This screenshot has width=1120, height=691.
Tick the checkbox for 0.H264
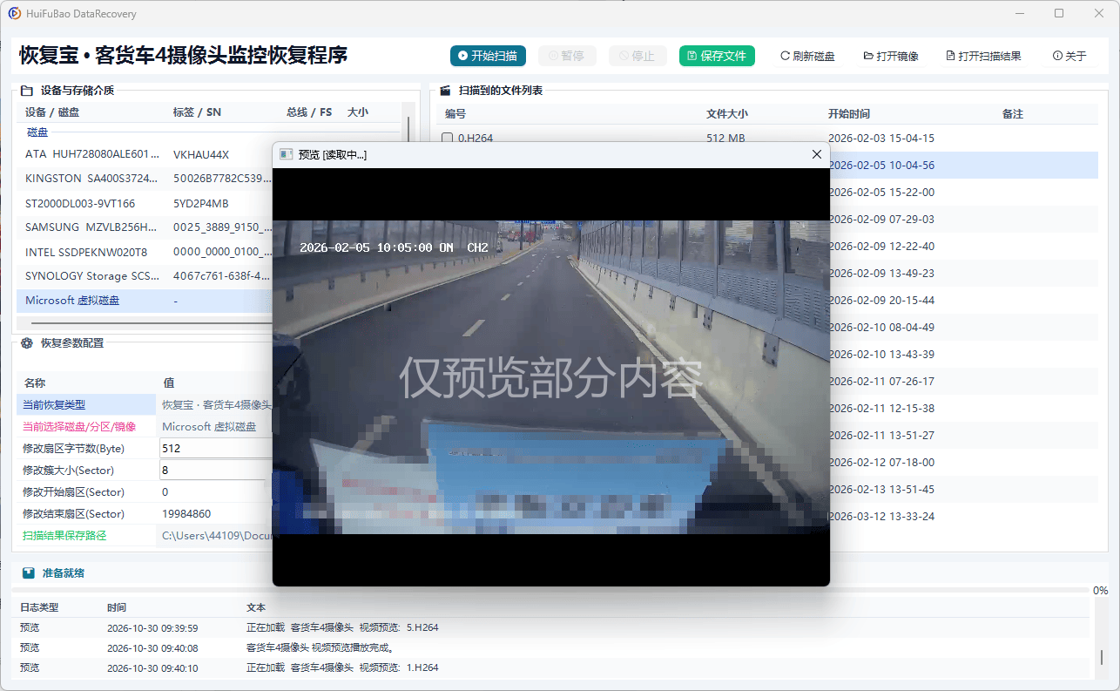tap(447, 138)
